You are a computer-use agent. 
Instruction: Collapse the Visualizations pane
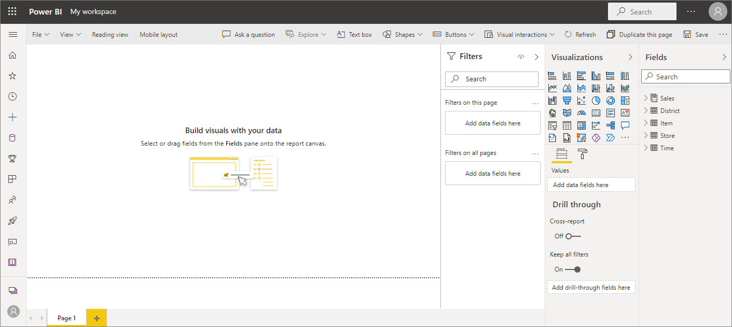click(630, 57)
